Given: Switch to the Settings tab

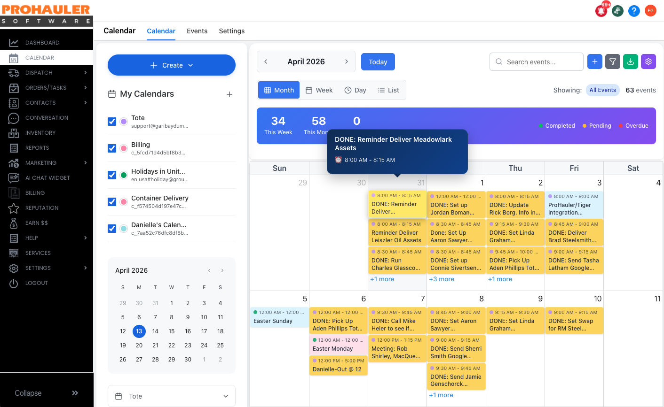Looking at the screenshot, I should point(232,31).
